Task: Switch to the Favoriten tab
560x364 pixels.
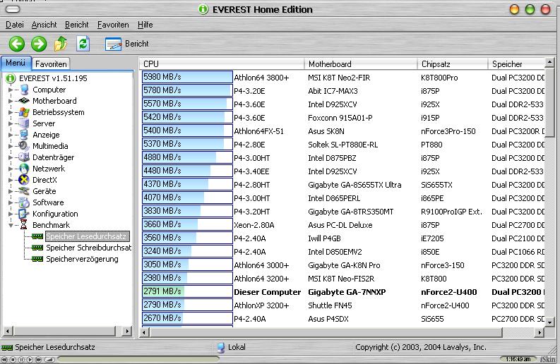Action: coord(51,64)
